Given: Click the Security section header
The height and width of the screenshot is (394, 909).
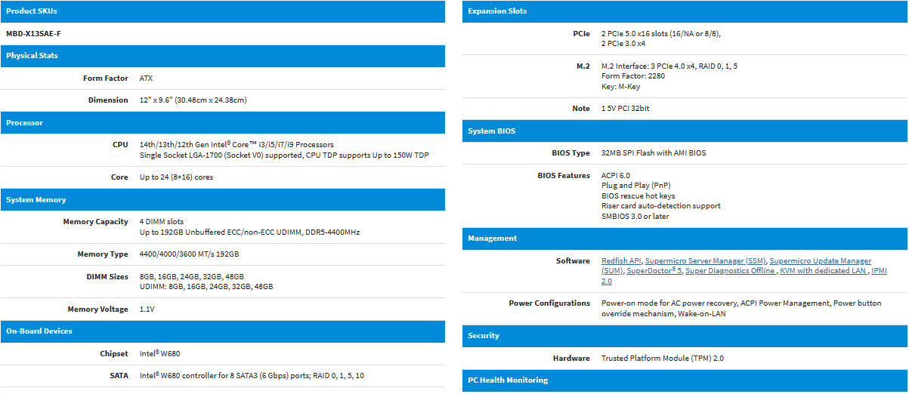Looking at the screenshot, I should pos(685,336).
